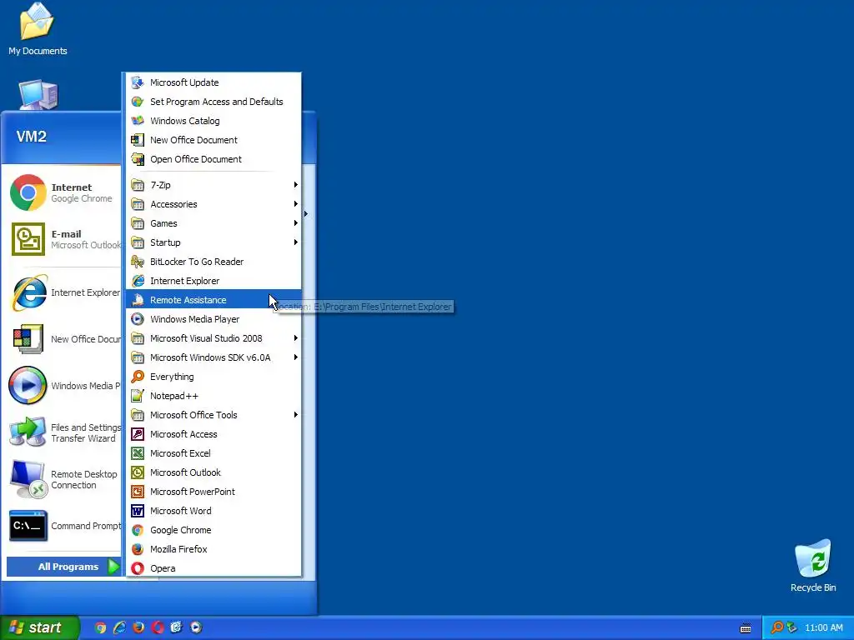Click Microsoft Outlook icon in programs list
Image resolution: width=854 pixels, height=640 pixels.
pos(138,472)
